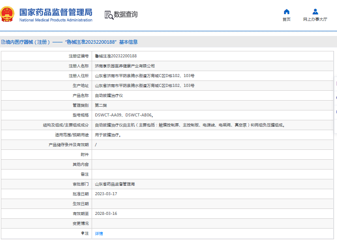This screenshot has height=241, width=337.
Task: Click the 变更情况 label
Action: point(81,223)
